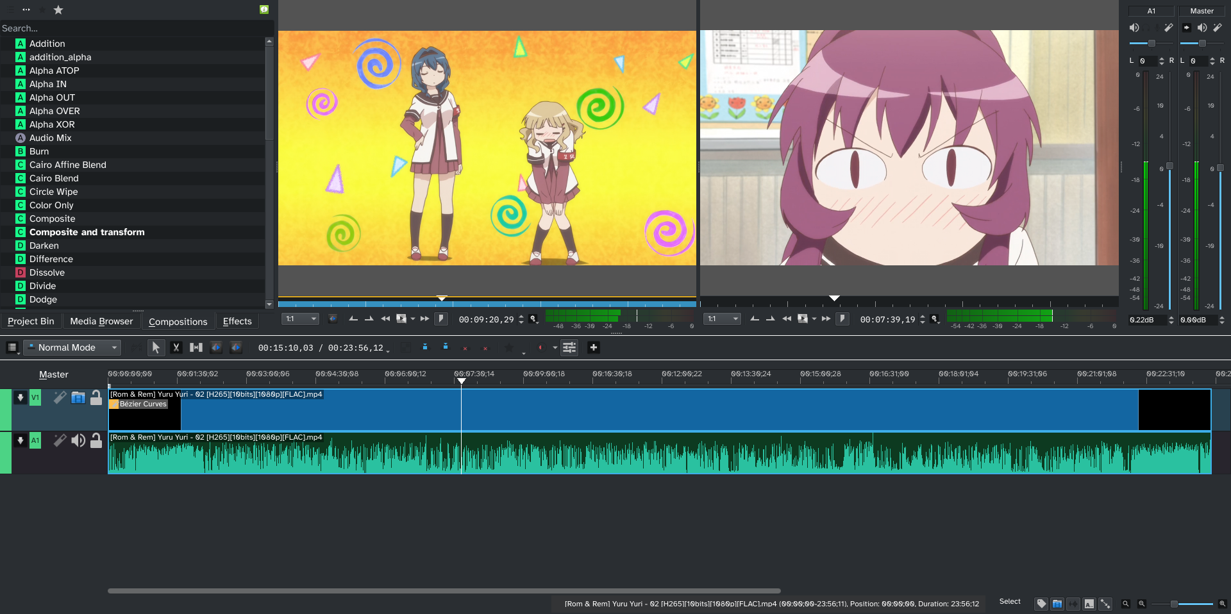Collapse the A1 track header

click(x=21, y=440)
